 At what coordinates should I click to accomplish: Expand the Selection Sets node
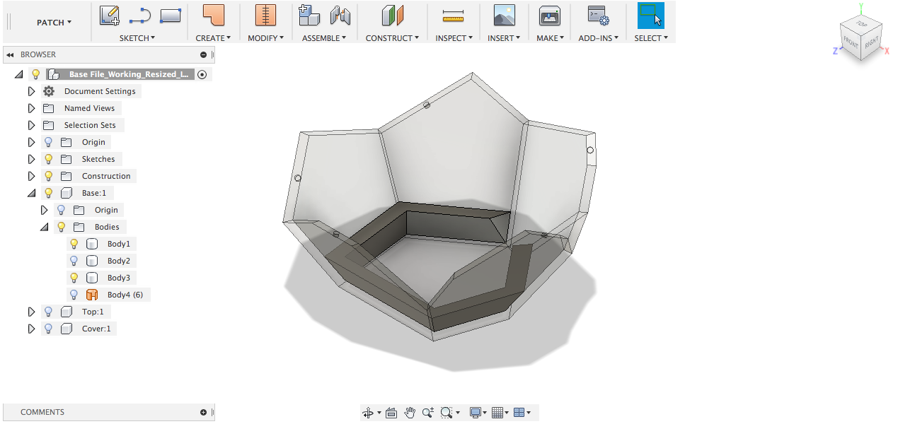[x=31, y=125]
